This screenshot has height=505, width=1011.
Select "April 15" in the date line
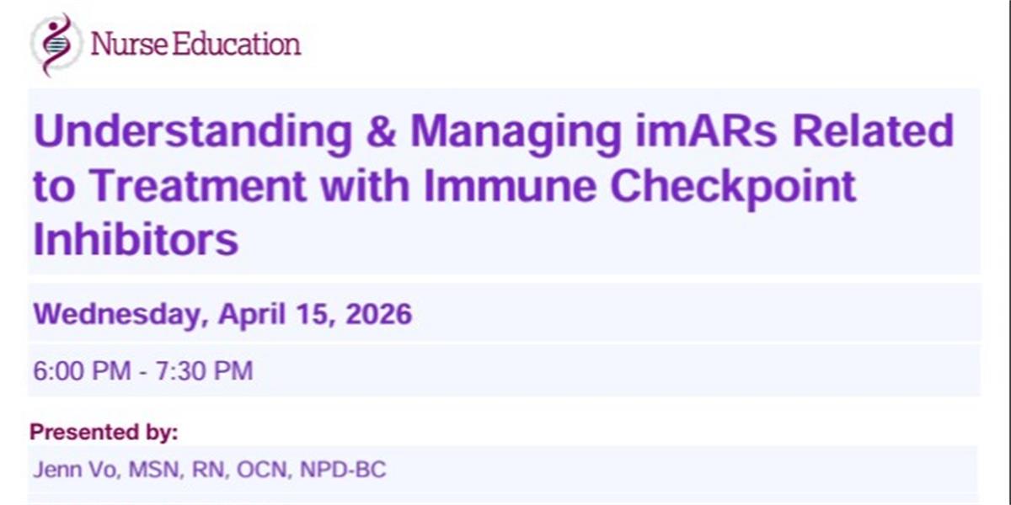[271, 315]
